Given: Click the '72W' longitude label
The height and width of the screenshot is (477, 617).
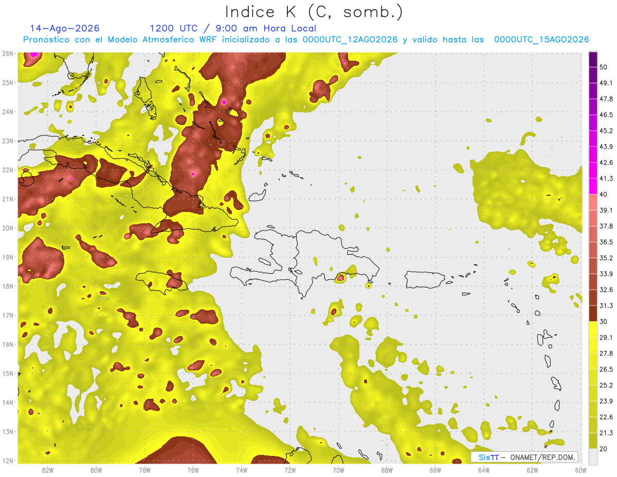Looking at the screenshot, I should pos(290,470).
